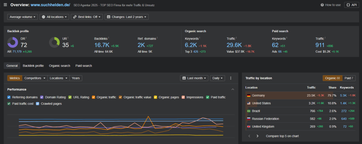
Task: Toggle Paid traffic cost checkbox
Action: [x=9, y=104]
